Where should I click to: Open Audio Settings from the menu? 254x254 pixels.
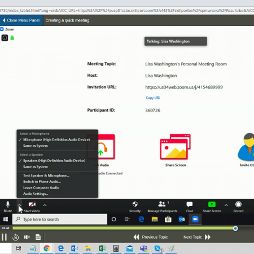click(36, 194)
